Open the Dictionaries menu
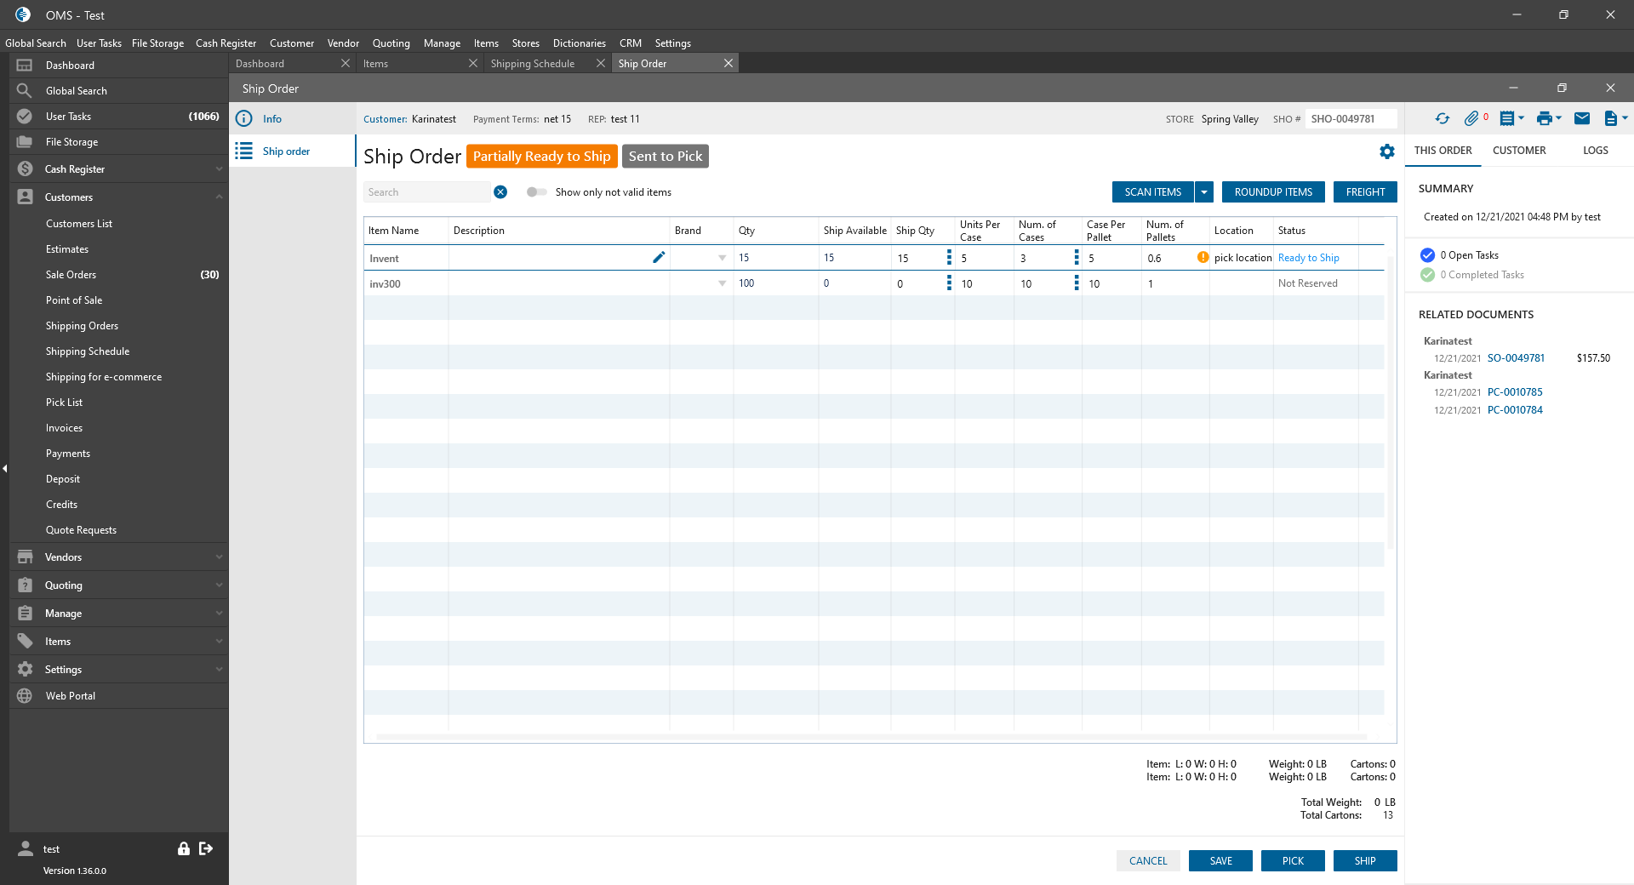This screenshot has width=1634, height=885. tap(579, 43)
